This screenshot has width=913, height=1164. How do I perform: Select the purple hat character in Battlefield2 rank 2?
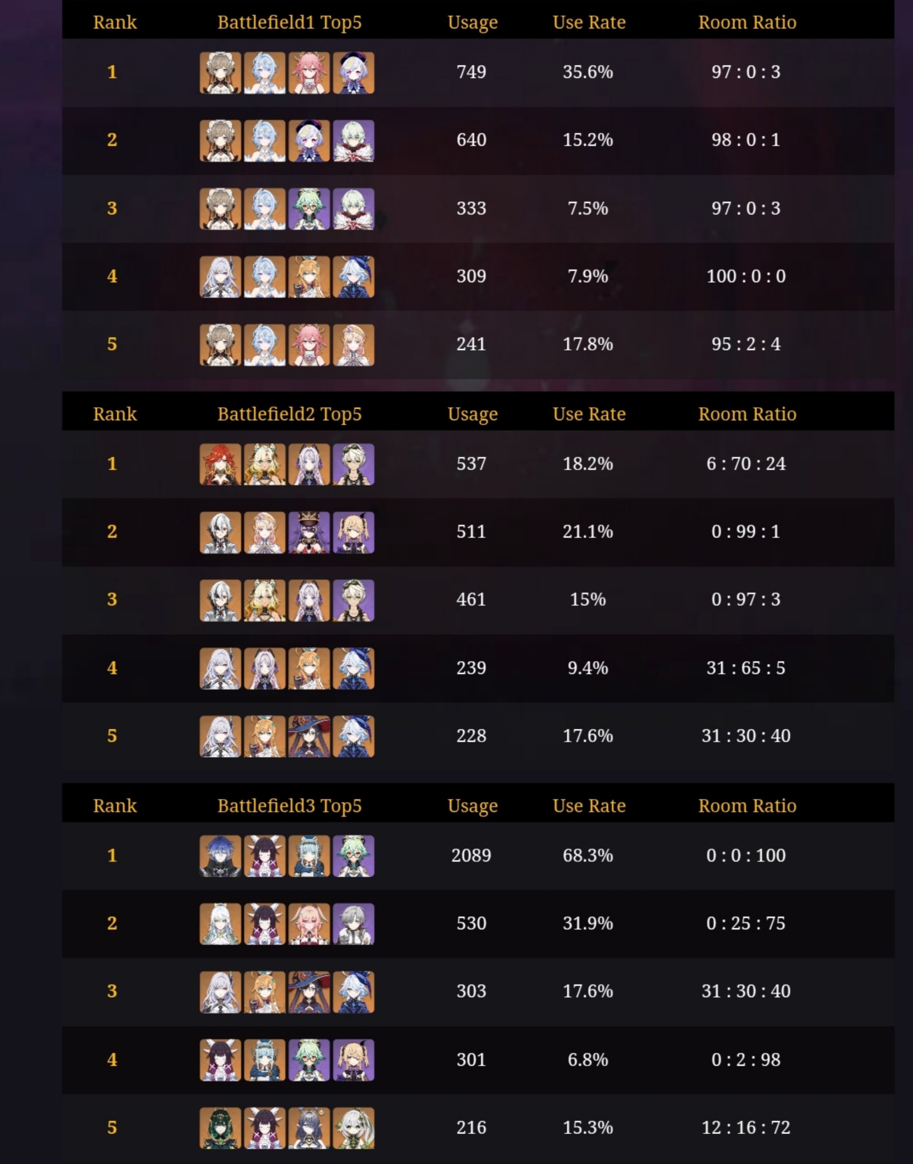pos(309,532)
